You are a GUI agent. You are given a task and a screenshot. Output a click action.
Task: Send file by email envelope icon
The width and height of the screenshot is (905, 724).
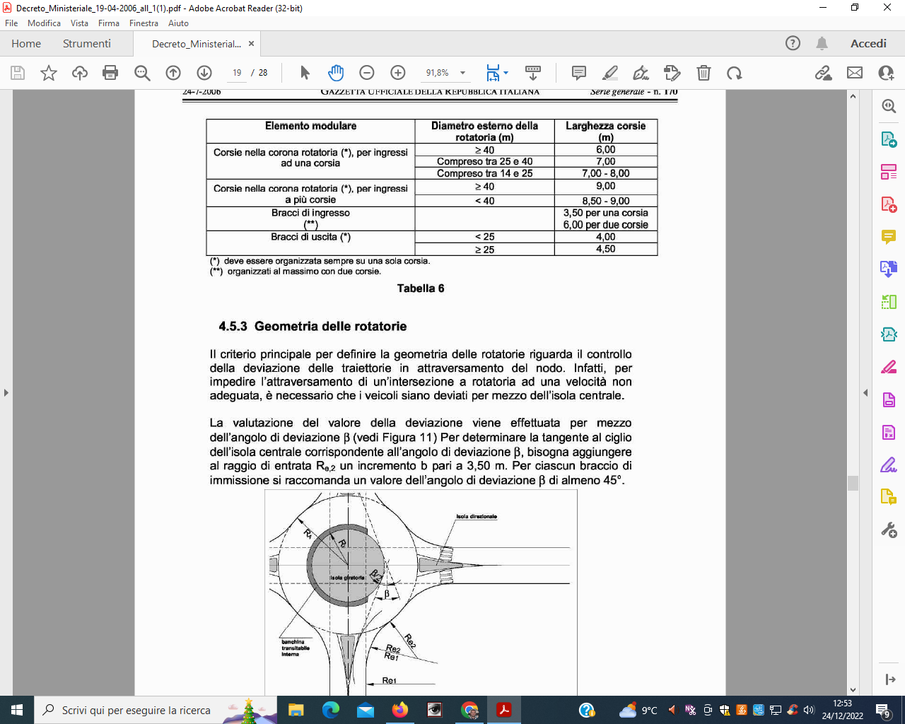pyautogui.click(x=855, y=73)
